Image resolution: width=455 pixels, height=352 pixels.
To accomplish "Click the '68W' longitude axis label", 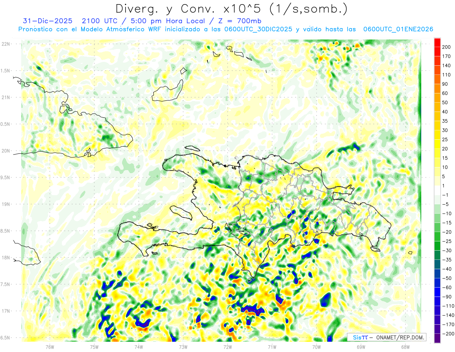I will click(x=405, y=347).
